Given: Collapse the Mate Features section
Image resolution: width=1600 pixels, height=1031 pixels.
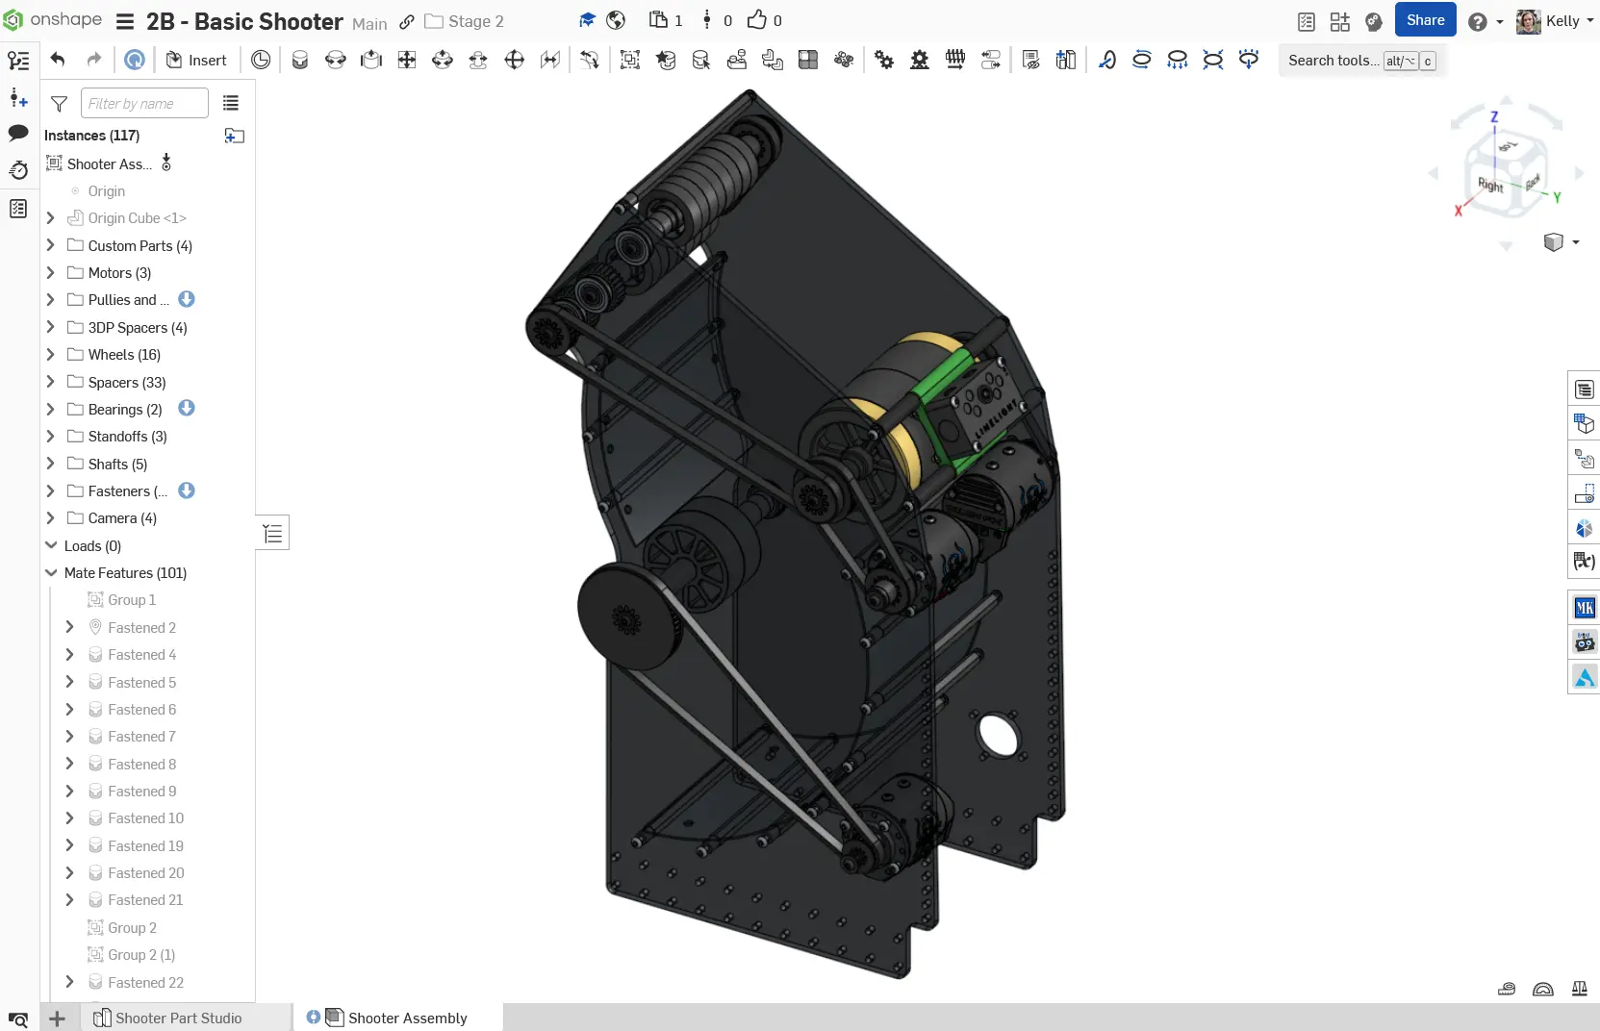Looking at the screenshot, I should coord(52,573).
